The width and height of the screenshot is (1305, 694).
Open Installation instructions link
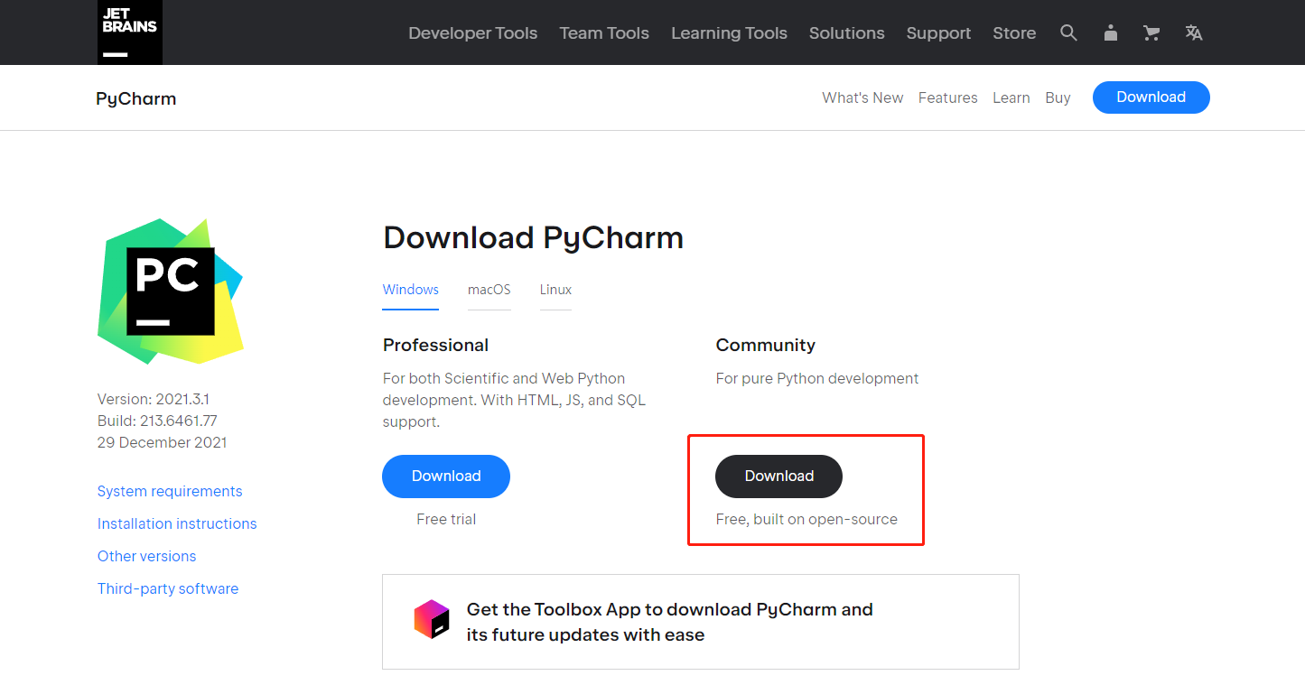(177, 523)
